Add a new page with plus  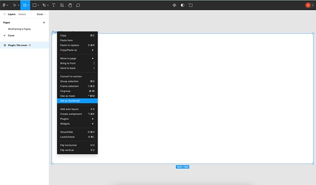coord(44,22)
